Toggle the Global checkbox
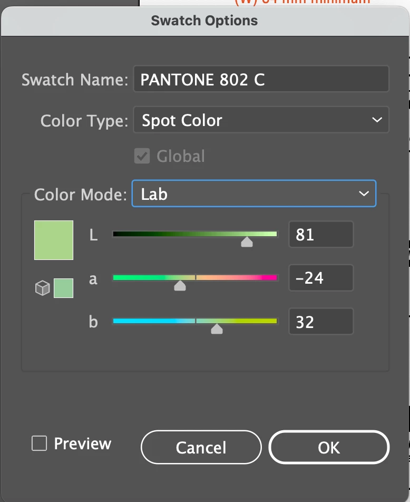This screenshot has width=410, height=502. (142, 156)
